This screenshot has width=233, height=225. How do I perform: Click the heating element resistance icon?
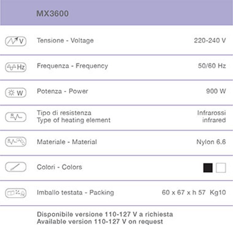coord(16,117)
